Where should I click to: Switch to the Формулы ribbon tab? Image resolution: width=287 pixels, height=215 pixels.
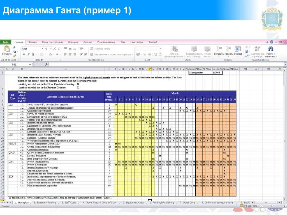tap(73, 42)
